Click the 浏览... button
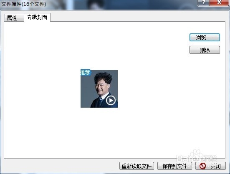 [x=205, y=38]
